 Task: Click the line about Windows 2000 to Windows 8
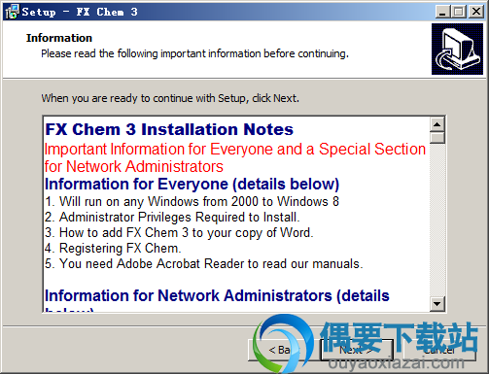coord(192,201)
